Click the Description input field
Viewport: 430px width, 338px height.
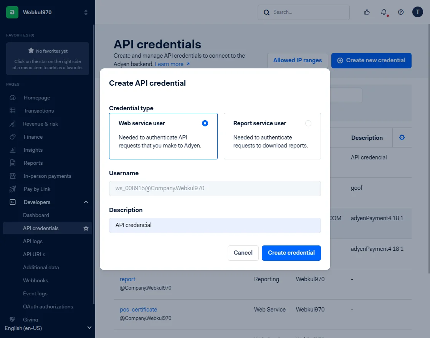click(215, 226)
